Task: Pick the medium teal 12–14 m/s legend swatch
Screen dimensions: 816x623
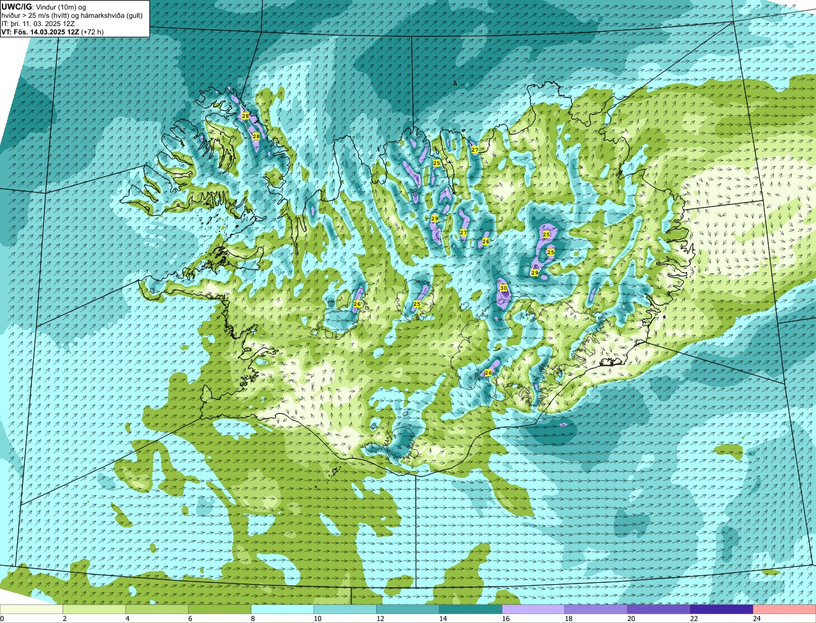Action: pos(408,609)
